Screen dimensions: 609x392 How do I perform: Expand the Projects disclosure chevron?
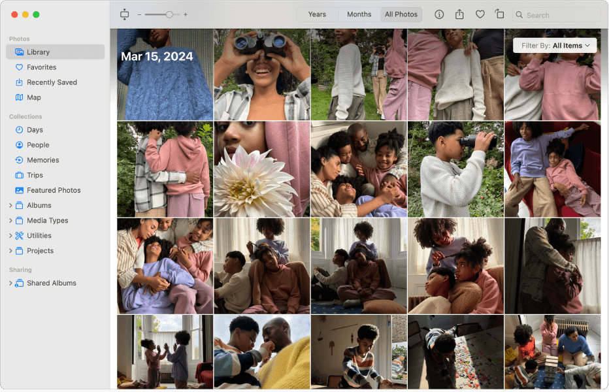pos(10,251)
